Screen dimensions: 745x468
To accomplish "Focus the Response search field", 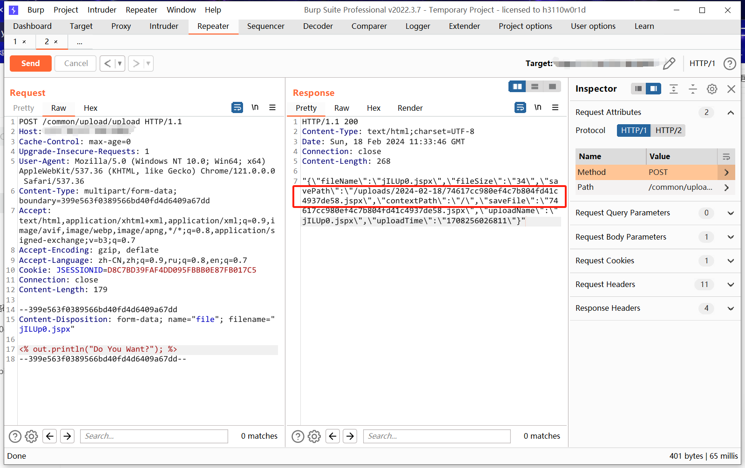I will point(437,436).
